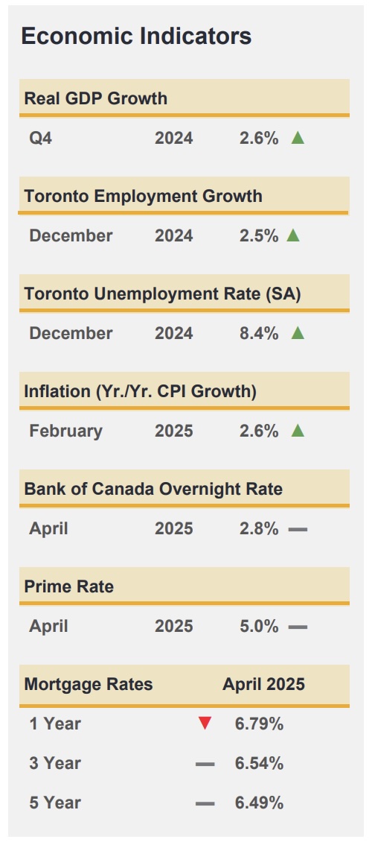Click green arrow next to Inflation 2.6%

pyautogui.click(x=298, y=431)
